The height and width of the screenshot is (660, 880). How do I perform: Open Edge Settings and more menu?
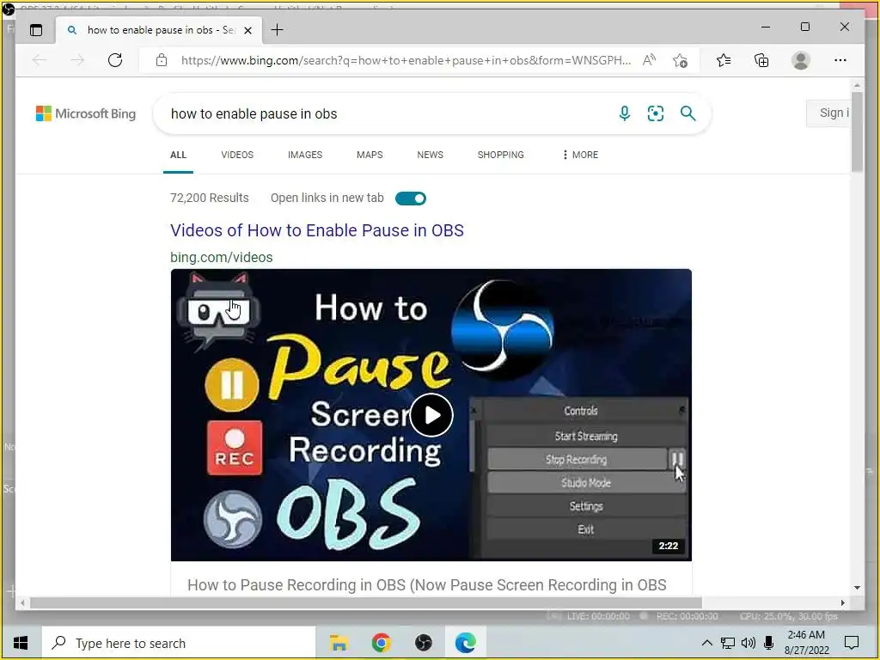point(840,60)
